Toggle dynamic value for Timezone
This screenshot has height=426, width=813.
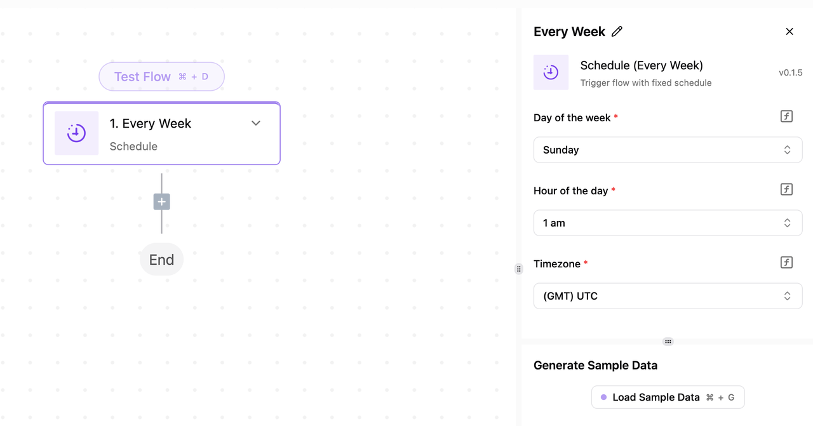coord(786,263)
